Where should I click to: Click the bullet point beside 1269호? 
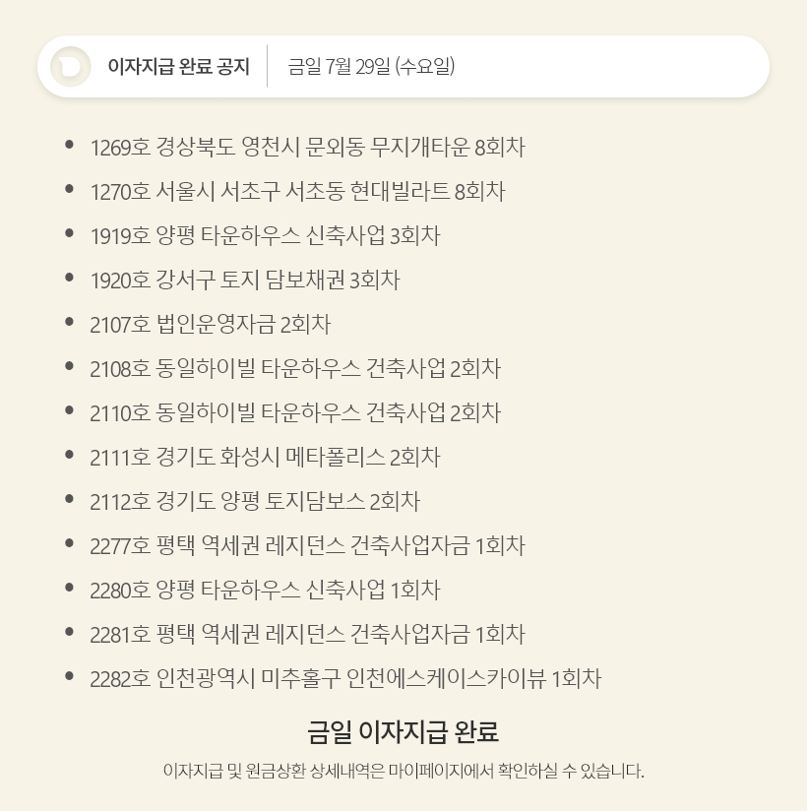69,146
